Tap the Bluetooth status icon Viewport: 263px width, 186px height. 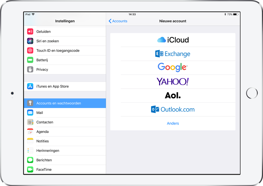pos(225,14)
